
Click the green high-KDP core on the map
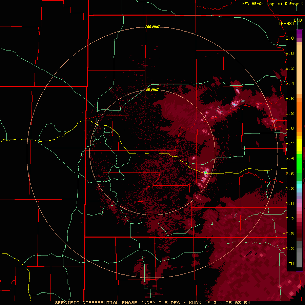click(x=205, y=172)
